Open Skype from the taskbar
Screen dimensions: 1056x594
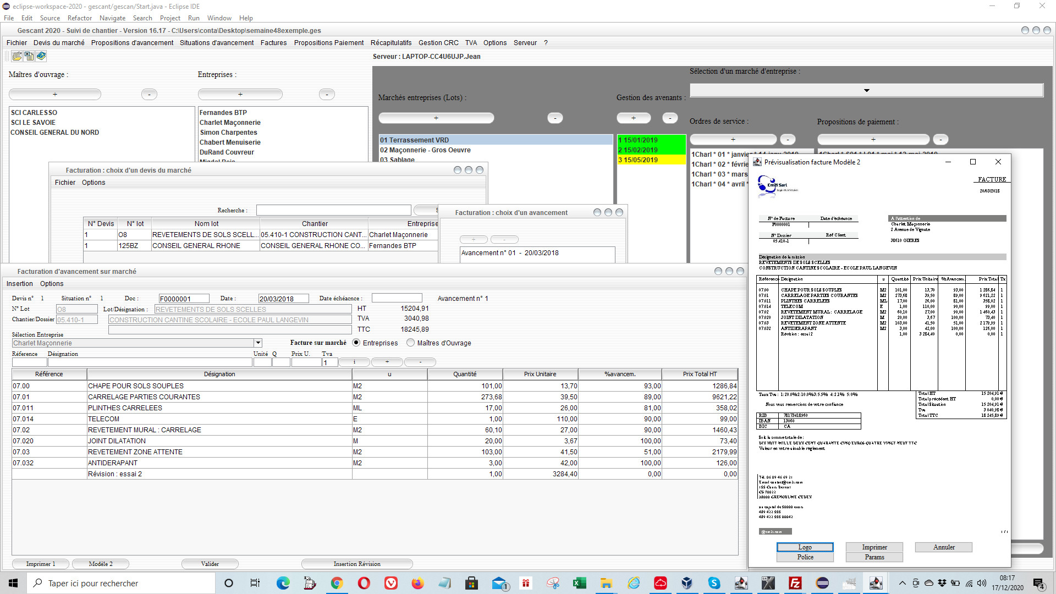[x=714, y=583]
